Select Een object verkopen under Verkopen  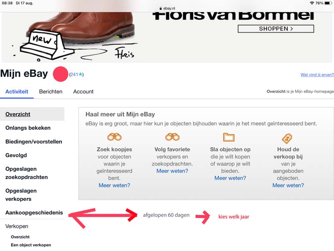coord(31,245)
